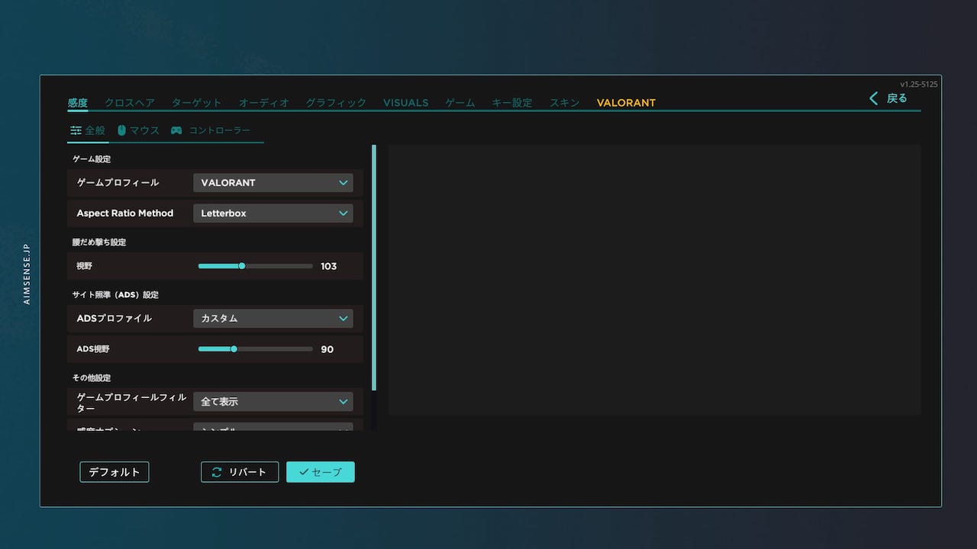Viewport: 977px width, 549px height.
Task: Expand the Aspect Ratio Method Letterbox dropdown
Action: coord(272,213)
